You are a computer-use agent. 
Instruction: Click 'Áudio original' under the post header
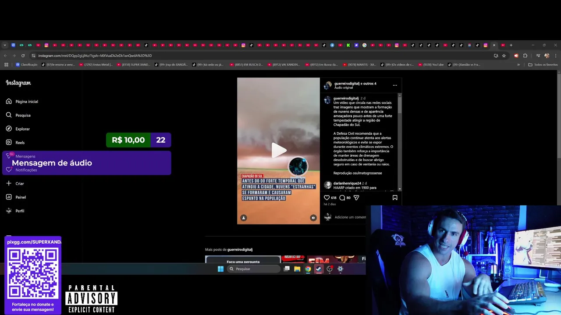(344, 87)
